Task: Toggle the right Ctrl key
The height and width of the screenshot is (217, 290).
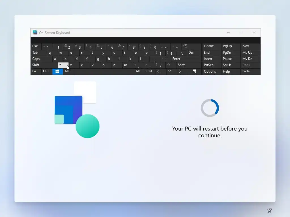Action: pyautogui.click(x=150, y=71)
